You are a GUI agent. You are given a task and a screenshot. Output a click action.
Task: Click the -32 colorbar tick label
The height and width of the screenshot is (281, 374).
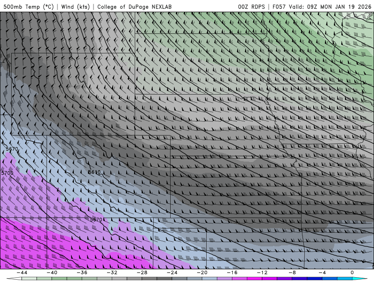coord(112,273)
